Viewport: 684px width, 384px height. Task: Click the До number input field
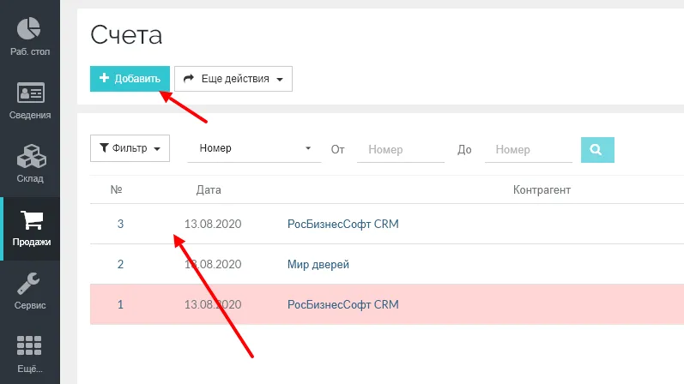pyautogui.click(x=528, y=149)
